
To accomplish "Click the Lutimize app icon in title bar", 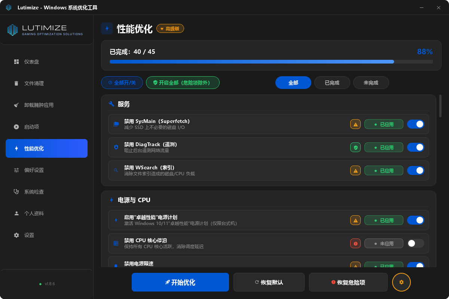I will coord(9,8).
